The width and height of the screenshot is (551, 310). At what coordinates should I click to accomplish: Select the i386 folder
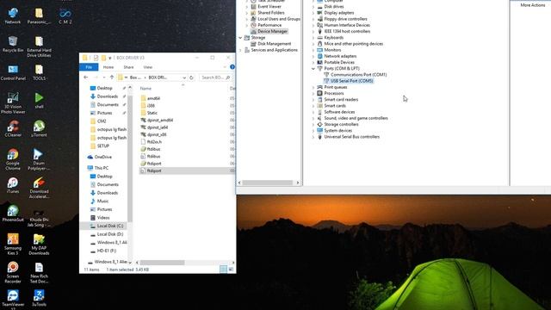pos(151,105)
